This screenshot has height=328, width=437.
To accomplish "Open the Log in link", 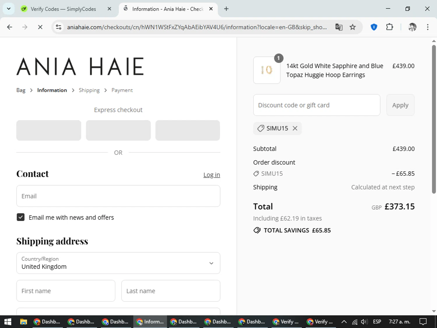I will [x=212, y=175].
